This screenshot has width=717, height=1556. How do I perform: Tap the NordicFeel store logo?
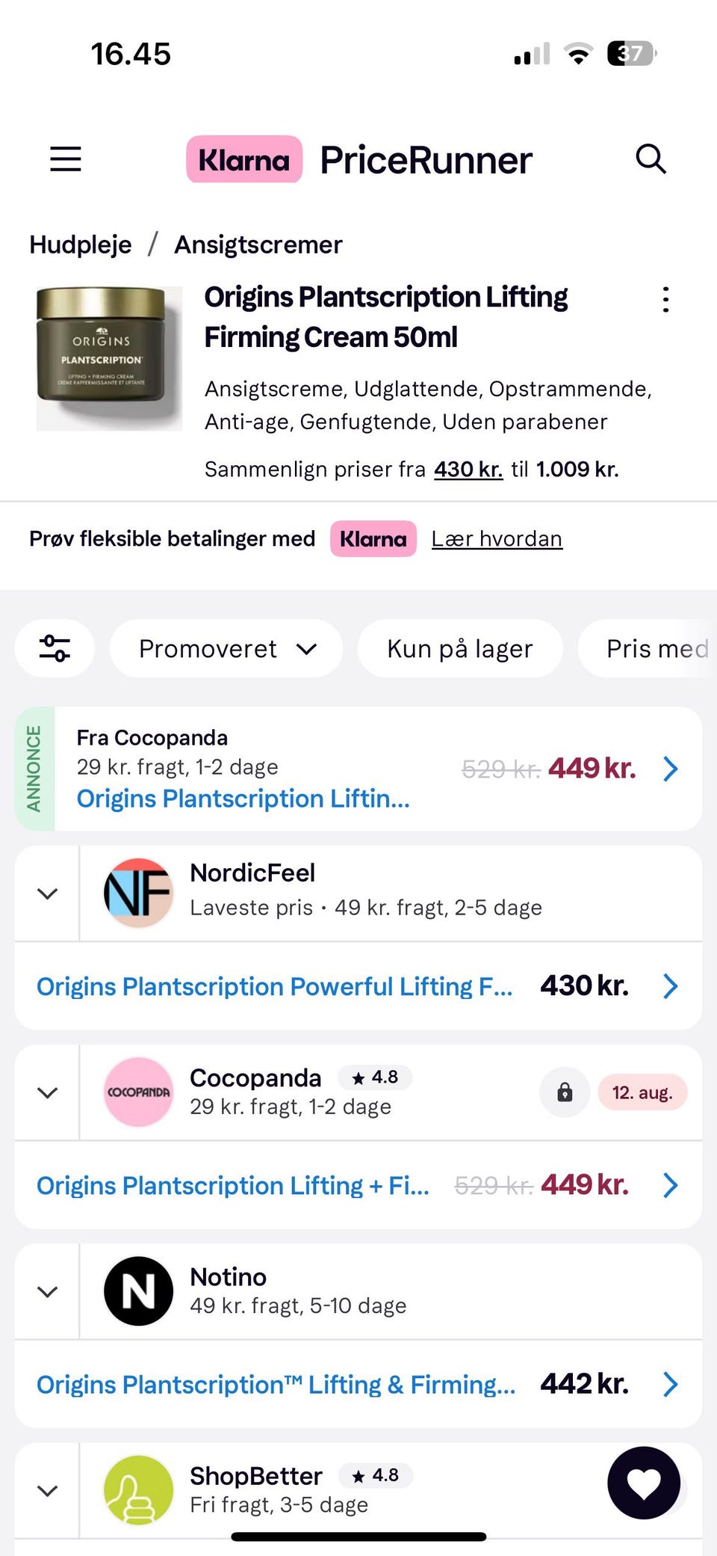tap(138, 893)
